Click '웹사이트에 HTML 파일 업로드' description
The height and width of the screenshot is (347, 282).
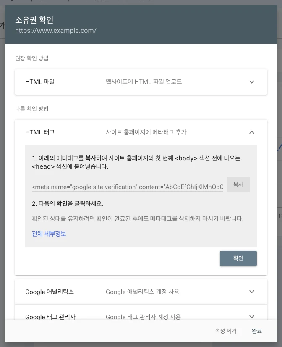pyautogui.click(x=144, y=82)
